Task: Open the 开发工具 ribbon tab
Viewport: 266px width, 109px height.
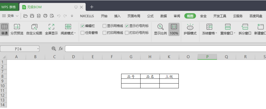Action: (x=220, y=16)
